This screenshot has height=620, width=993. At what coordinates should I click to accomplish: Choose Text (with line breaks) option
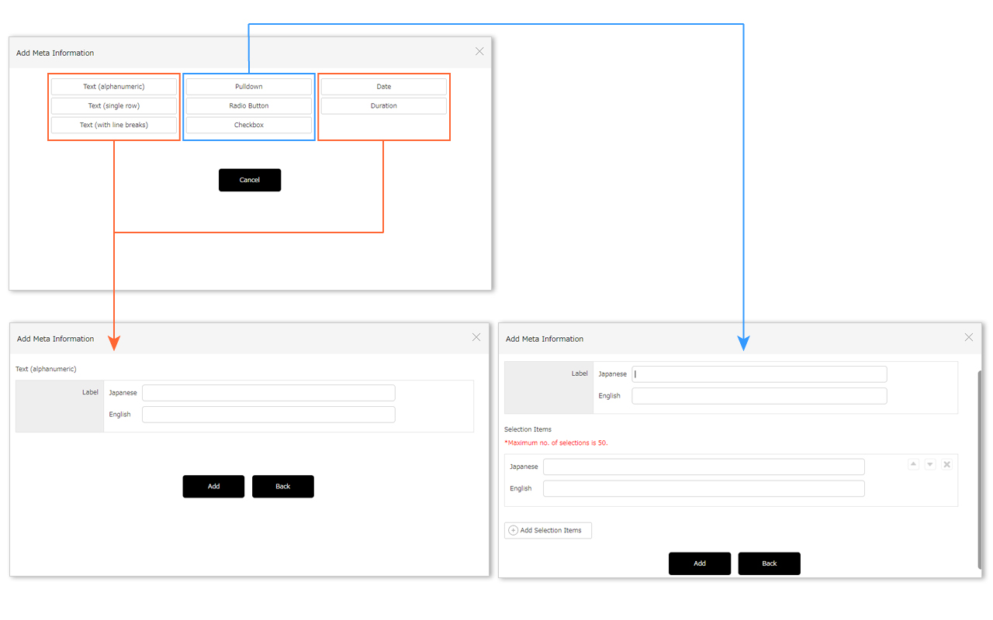114,125
